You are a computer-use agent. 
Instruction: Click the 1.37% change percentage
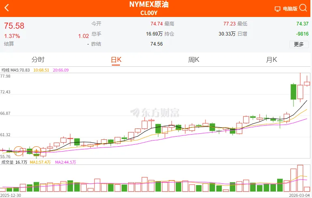[12, 36]
